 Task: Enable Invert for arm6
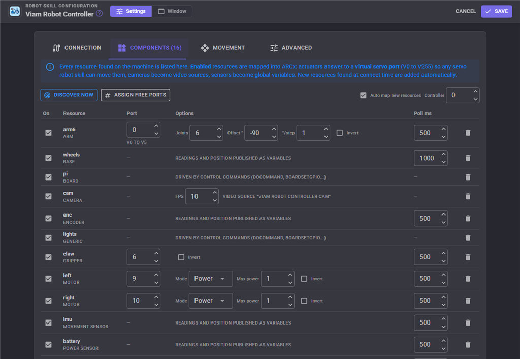click(340, 133)
